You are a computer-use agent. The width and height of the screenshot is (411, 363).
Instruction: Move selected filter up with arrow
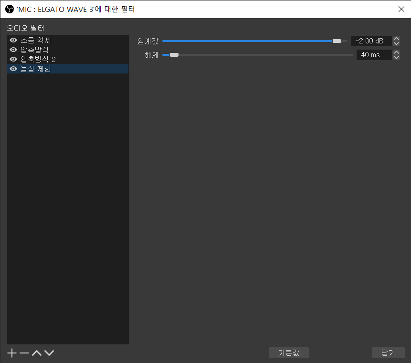(x=37, y=353)
